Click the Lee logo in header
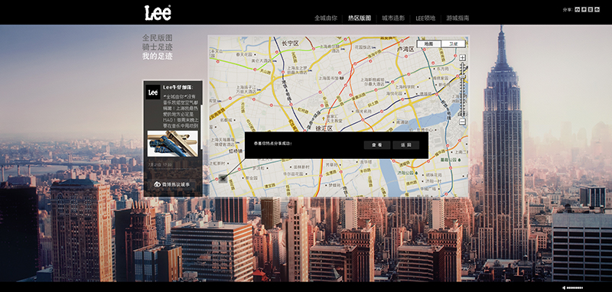612x292 pixels. 158,12
